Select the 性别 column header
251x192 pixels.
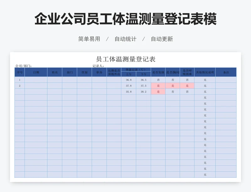[x=84, y=72]
